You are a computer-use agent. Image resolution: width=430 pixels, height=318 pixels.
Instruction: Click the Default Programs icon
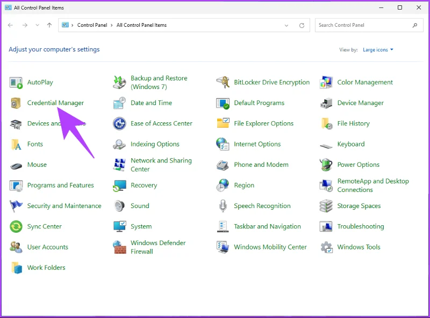pos(223,103)
